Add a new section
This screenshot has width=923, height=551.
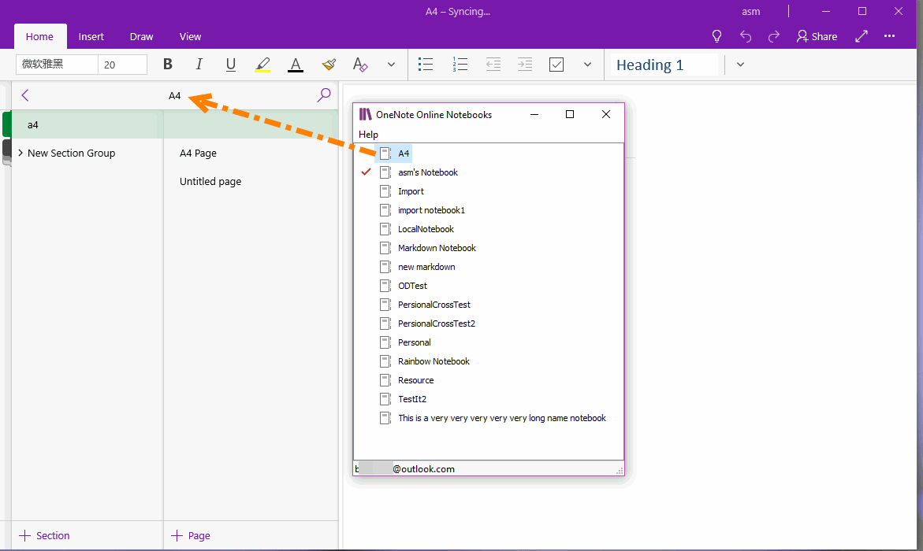click(x=45, y=536)
